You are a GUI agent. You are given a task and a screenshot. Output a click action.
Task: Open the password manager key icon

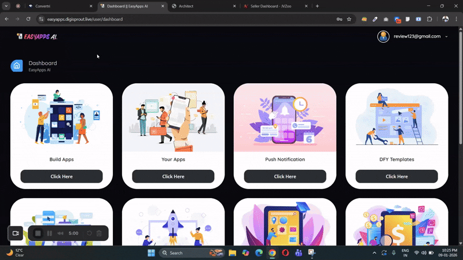pos(339,19)
